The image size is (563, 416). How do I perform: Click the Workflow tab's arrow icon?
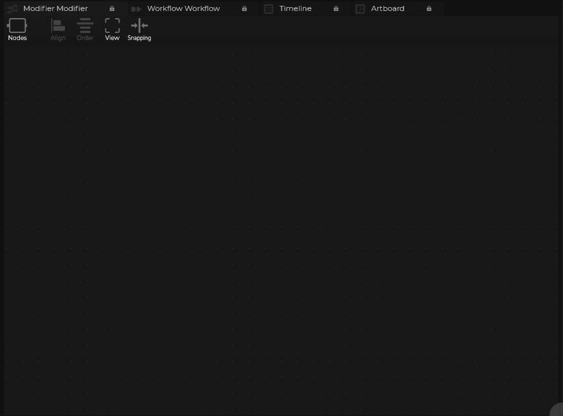click(136, 9)
